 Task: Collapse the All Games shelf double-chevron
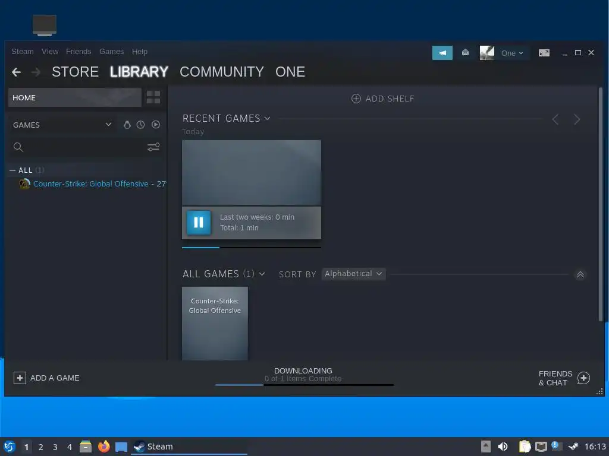(x=580, y=274)
